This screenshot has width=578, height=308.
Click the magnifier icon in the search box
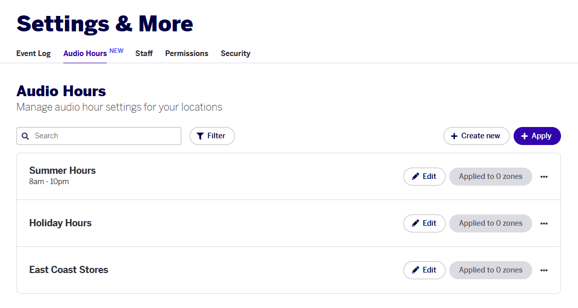pyautogui.click(x=25, y=136)
